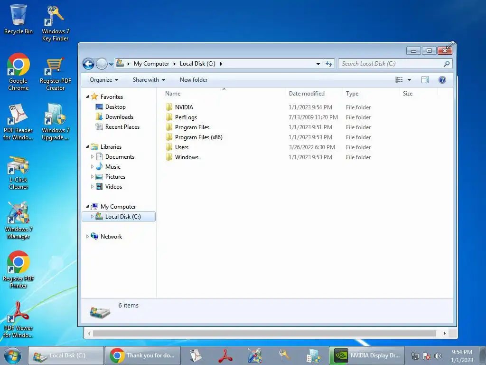Open Windows 7 Manager desktop shortcut
The width and height of the screenshot is (486, 365).
click(19, 221)
